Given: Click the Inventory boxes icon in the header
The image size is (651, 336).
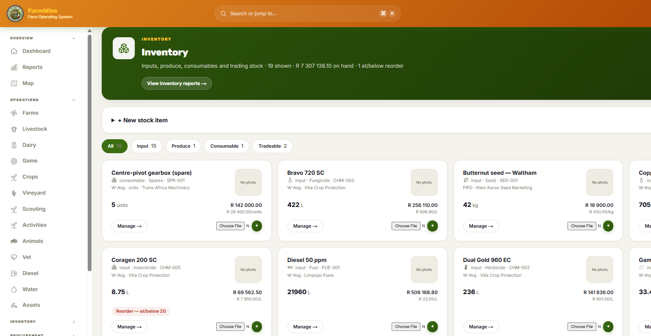Looking at the screenshot, I should pos(124,48).
